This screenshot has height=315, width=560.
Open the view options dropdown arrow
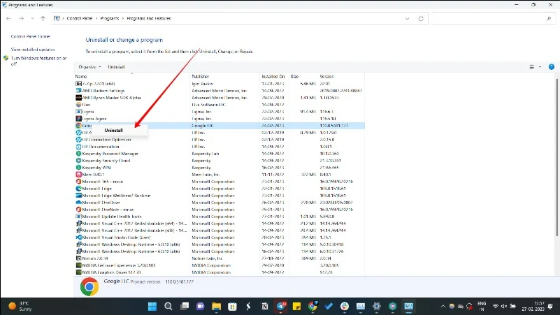click(x=540, y=67)
